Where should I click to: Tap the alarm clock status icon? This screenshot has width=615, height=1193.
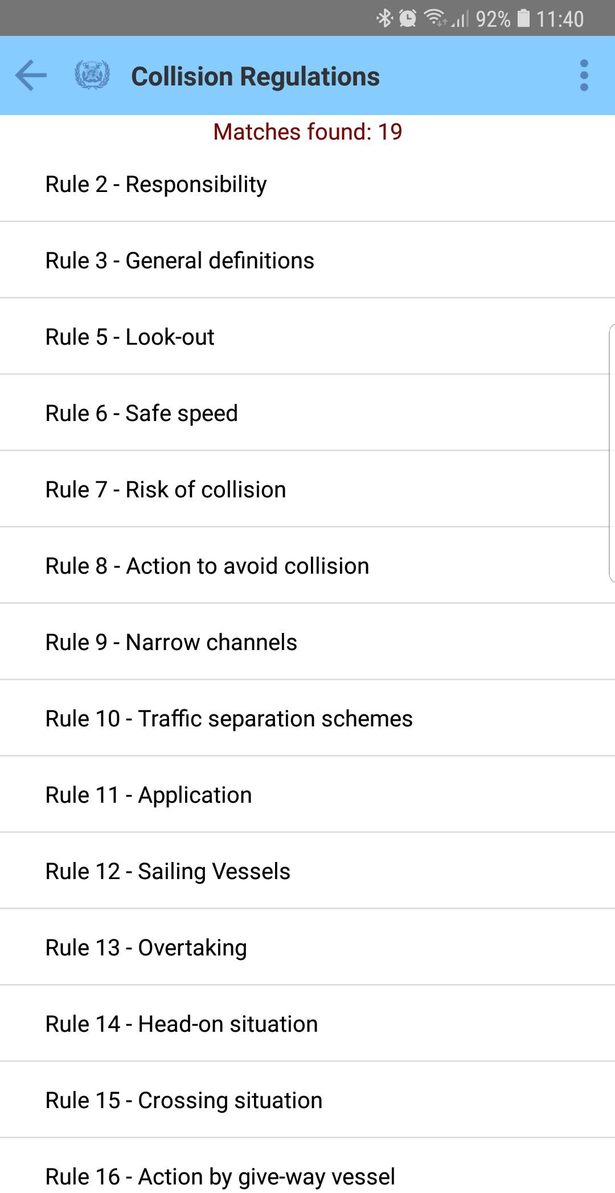click(408, 19)
